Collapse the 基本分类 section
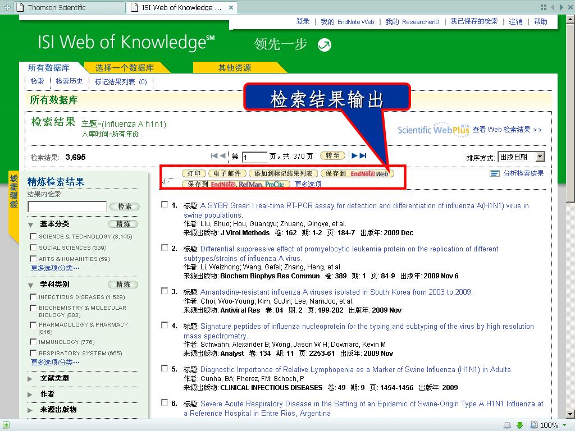 [x=31, y=224]
